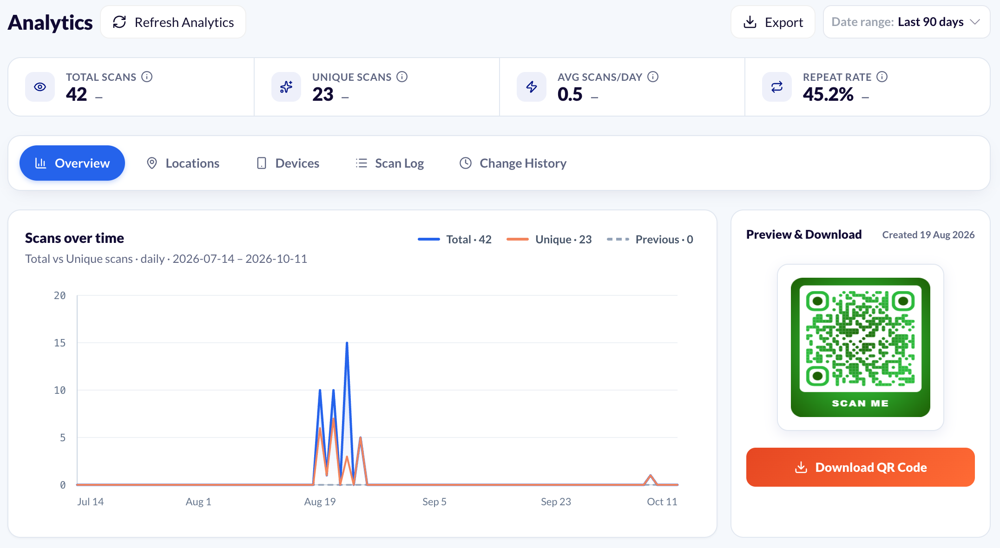Click the info icon beside Total Scans
This screenshot has height=548, width=1000.
tap(147, 77)
